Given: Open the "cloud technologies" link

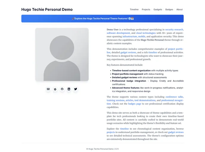Looking at the screenshot, I should tap(146, 33).
